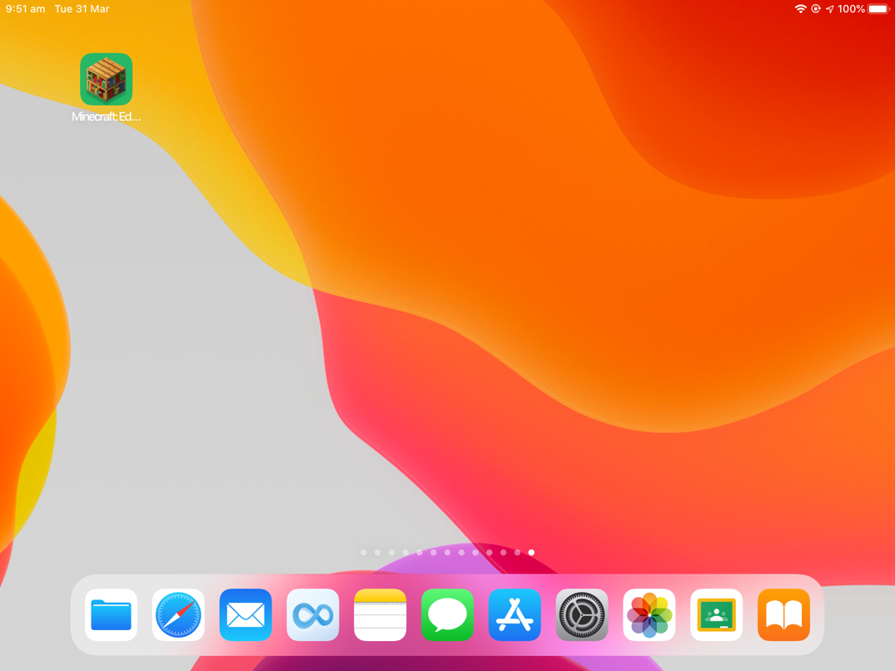Tap the 100% battery percentage text
895x671 pixels.
pyautogui.click(x=851, y=8)
